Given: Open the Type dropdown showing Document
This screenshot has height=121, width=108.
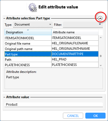Looking at the screenshot, I should tap(33, 24).
